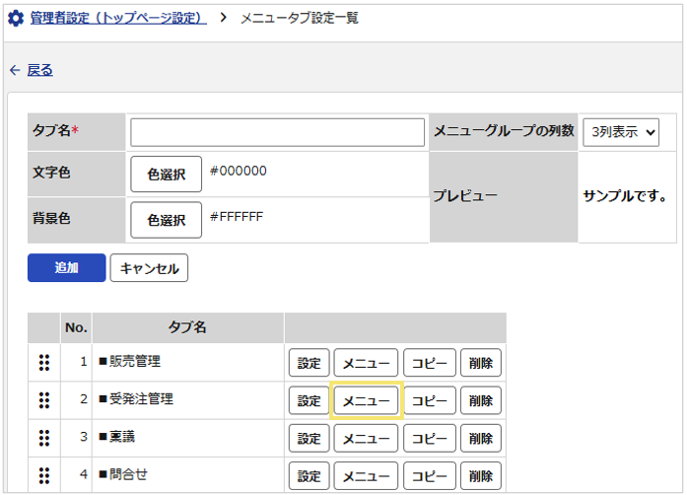This screenshot has width=687, height=495.
Task: Click the blue 追加 button
Action: [x=67, y=267]
